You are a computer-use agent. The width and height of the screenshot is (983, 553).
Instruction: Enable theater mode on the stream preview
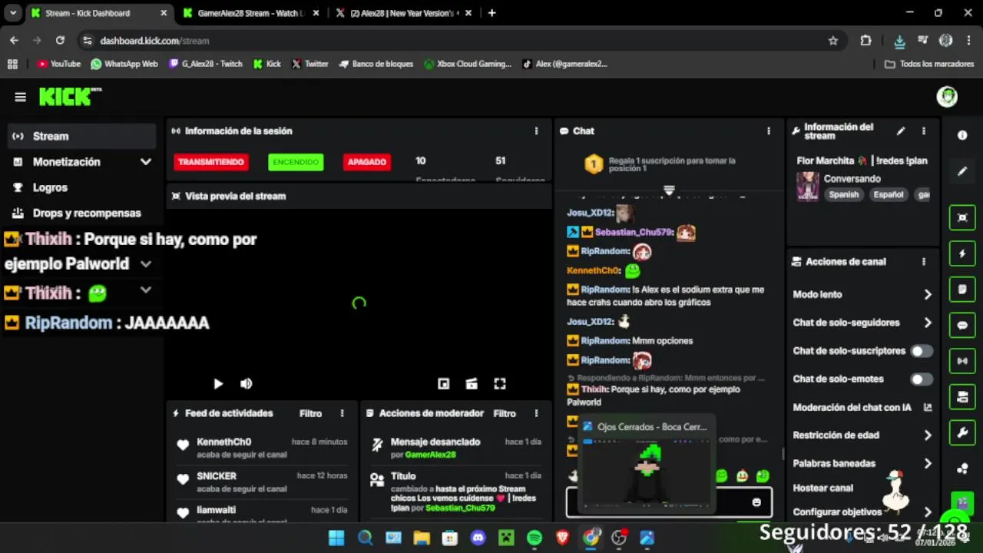pos(472,384)
